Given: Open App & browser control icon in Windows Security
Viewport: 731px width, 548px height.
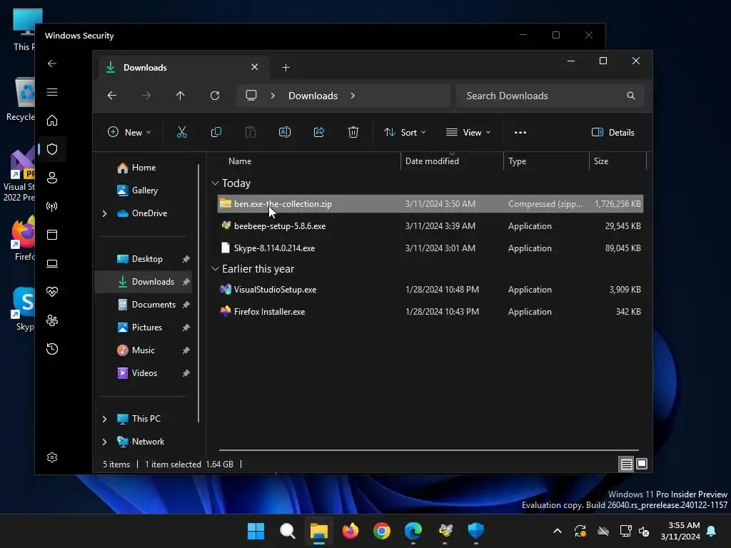Looking at the screenshot, I should pyautogui.click(x=52, y=234).
